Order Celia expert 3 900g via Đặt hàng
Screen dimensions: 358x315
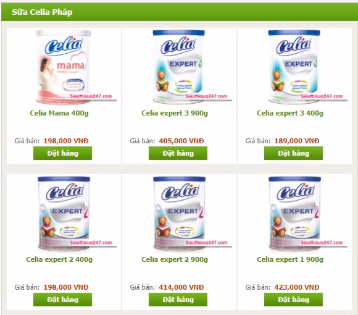coord(178,153)
